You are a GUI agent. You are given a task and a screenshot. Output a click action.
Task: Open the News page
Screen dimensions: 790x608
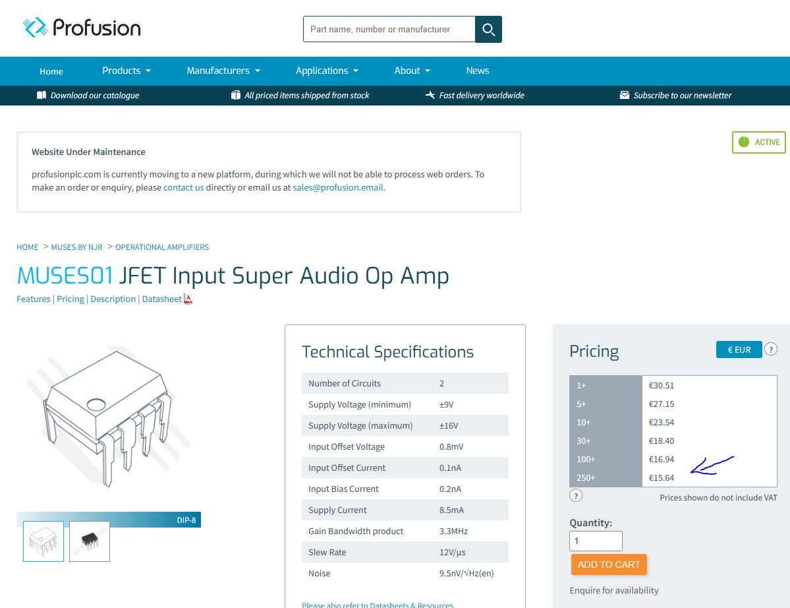pos(478,71)
